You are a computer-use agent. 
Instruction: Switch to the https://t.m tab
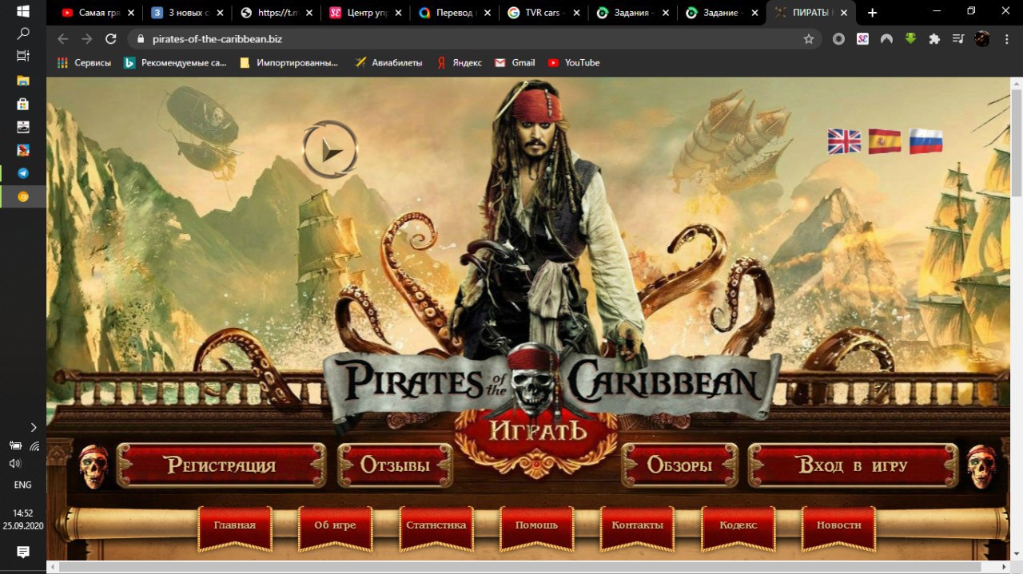pyautogui.click(x=277, y=13)
